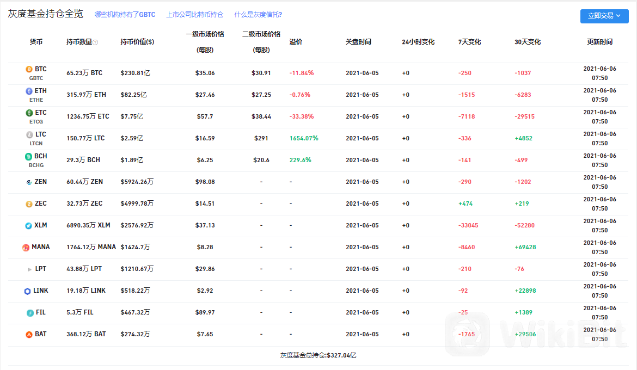Image resolution: width=637 pixels, height=370 pixels.
Task: Click the 315.97万 ETH holdings cell
Action: click(86, 95)
